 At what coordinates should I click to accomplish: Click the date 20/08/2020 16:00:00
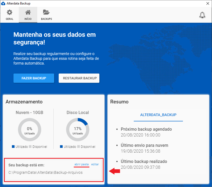tap(140, 135)
